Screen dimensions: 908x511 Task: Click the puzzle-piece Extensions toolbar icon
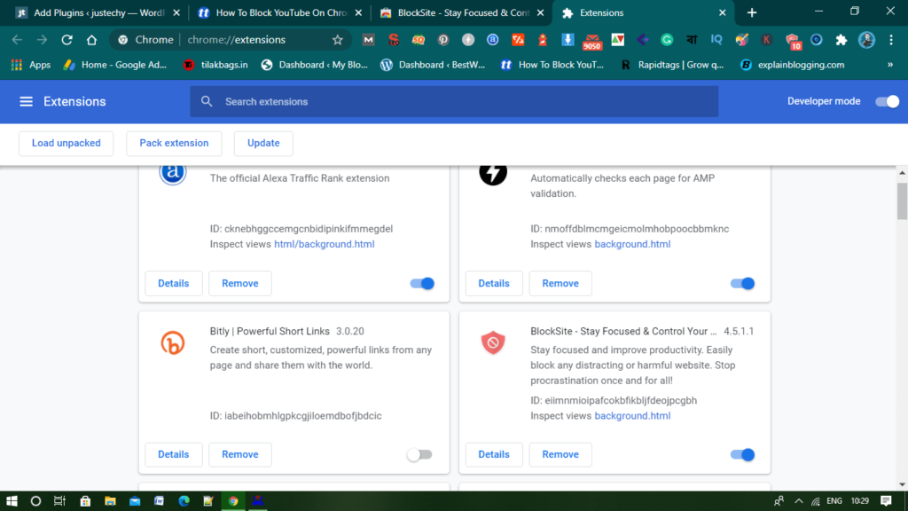pyautogui.click(x=841, y=40)
